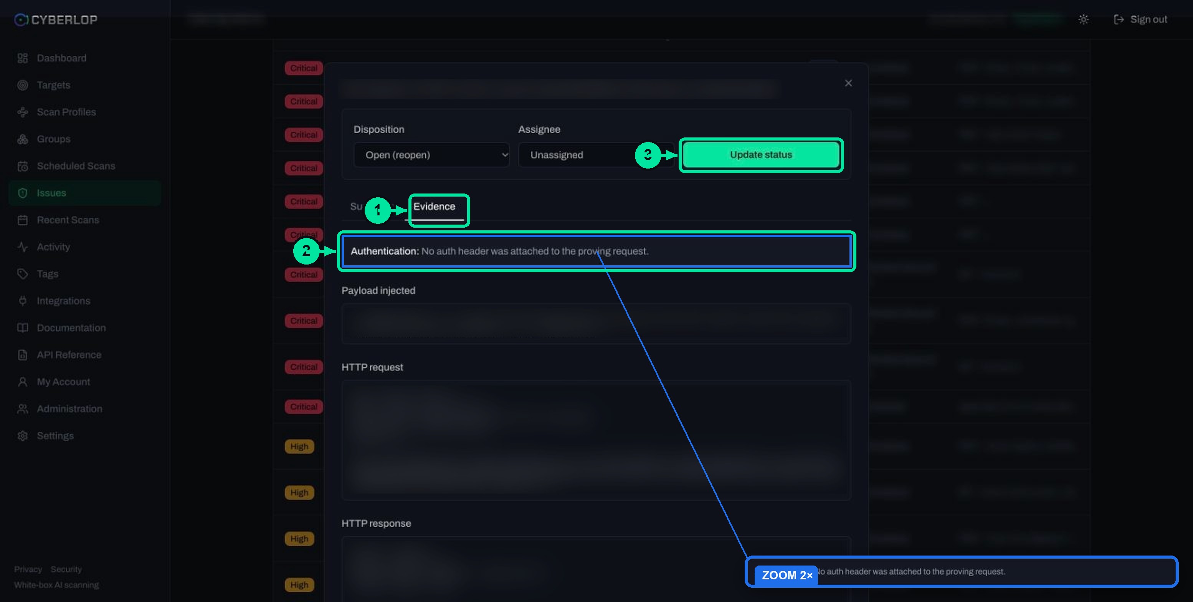Select the Tags icon in sidebar
1193x602 pixels.
tap(22, 274)
